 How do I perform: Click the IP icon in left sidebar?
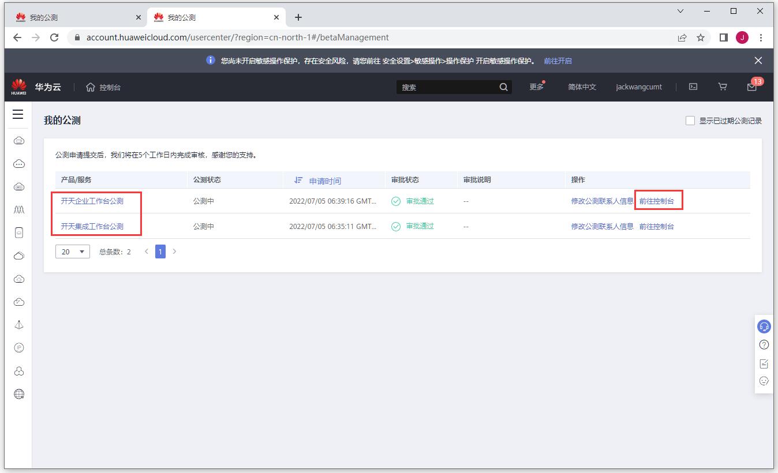pos(18,348)
